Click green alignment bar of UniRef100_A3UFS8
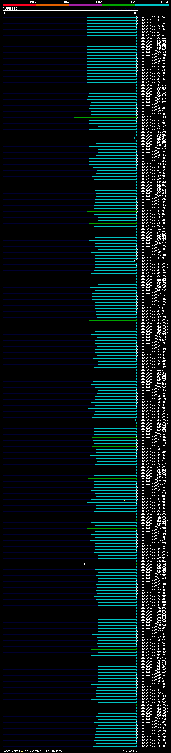The height and width of the screenshot is (753, 171). tap(112, 478)
